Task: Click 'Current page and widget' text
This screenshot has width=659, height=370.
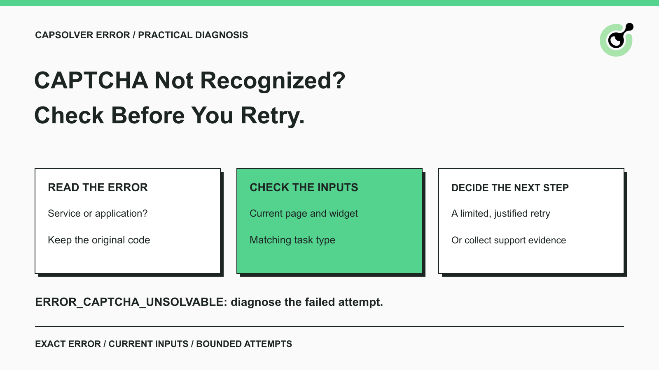Action: (x=304, y=213)
